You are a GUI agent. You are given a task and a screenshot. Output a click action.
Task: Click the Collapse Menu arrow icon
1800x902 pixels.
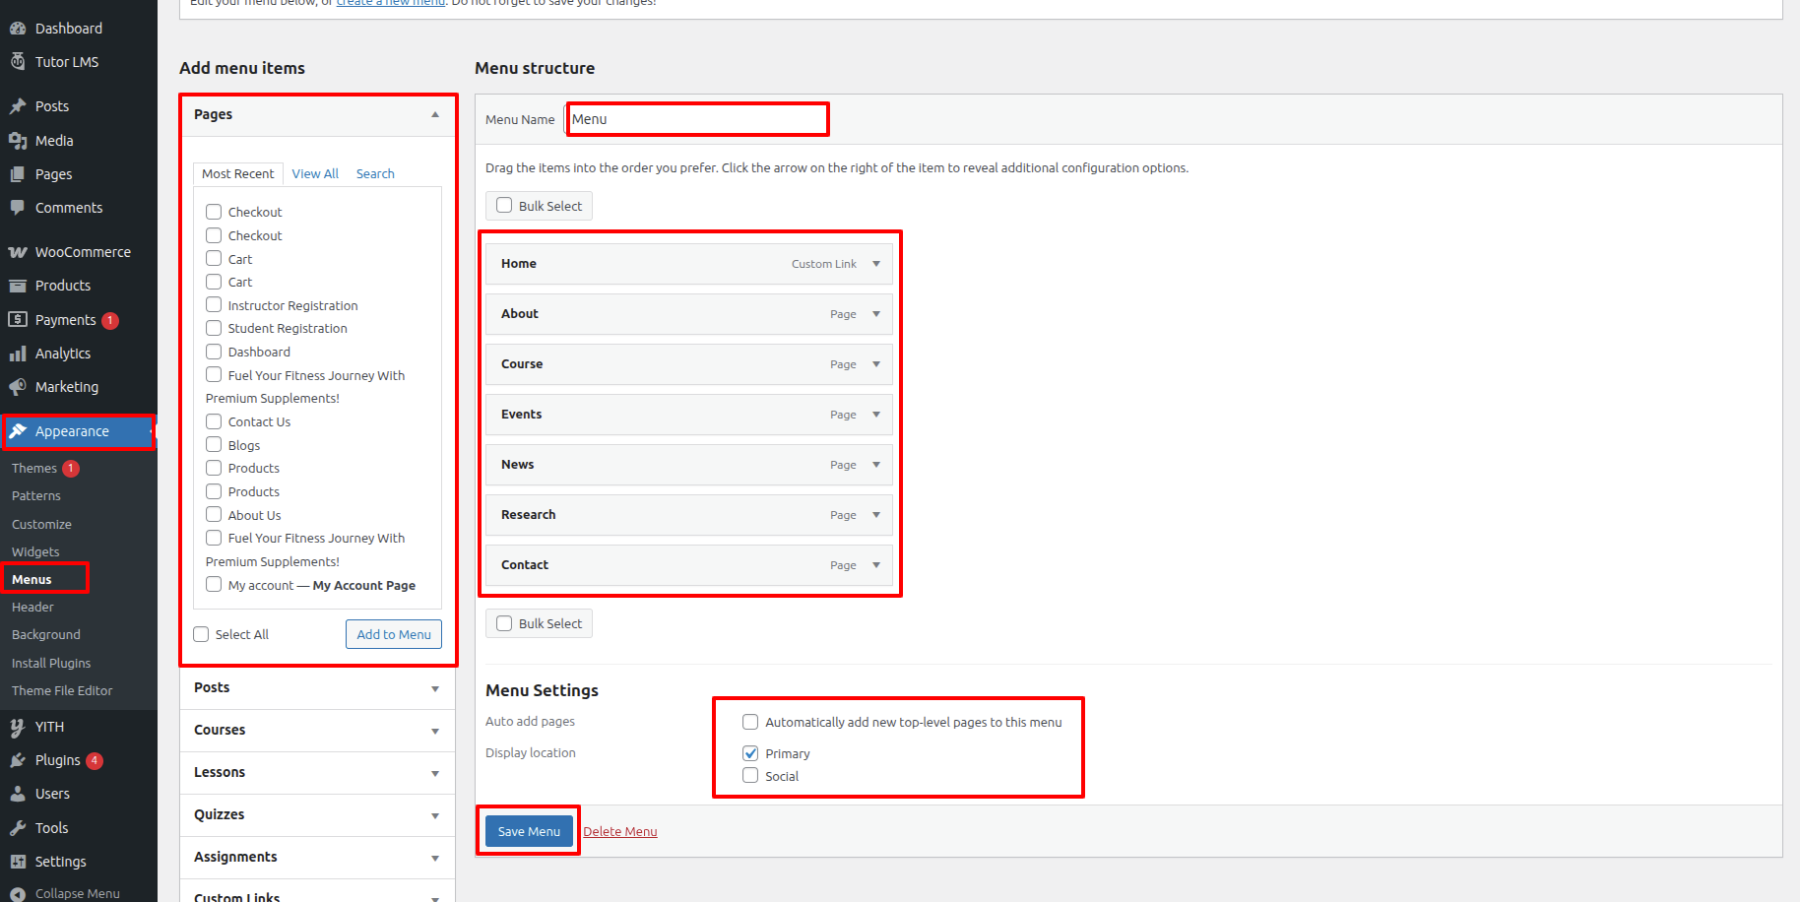tap(18, 894)
